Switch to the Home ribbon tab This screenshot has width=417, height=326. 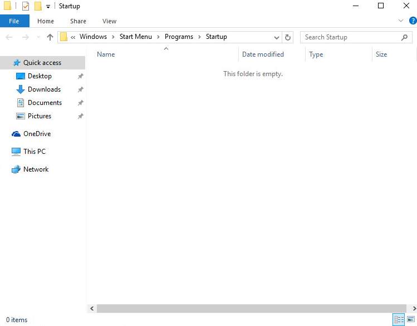[46, 21]
